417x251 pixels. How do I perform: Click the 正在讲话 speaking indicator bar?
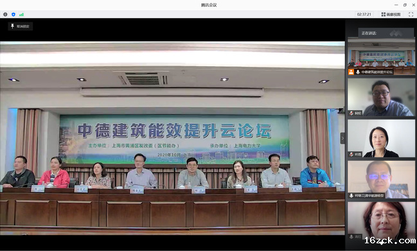tap(386, 33)
